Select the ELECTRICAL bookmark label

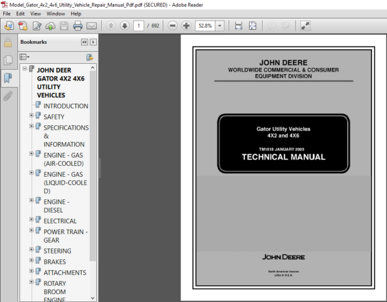(60, 221)
